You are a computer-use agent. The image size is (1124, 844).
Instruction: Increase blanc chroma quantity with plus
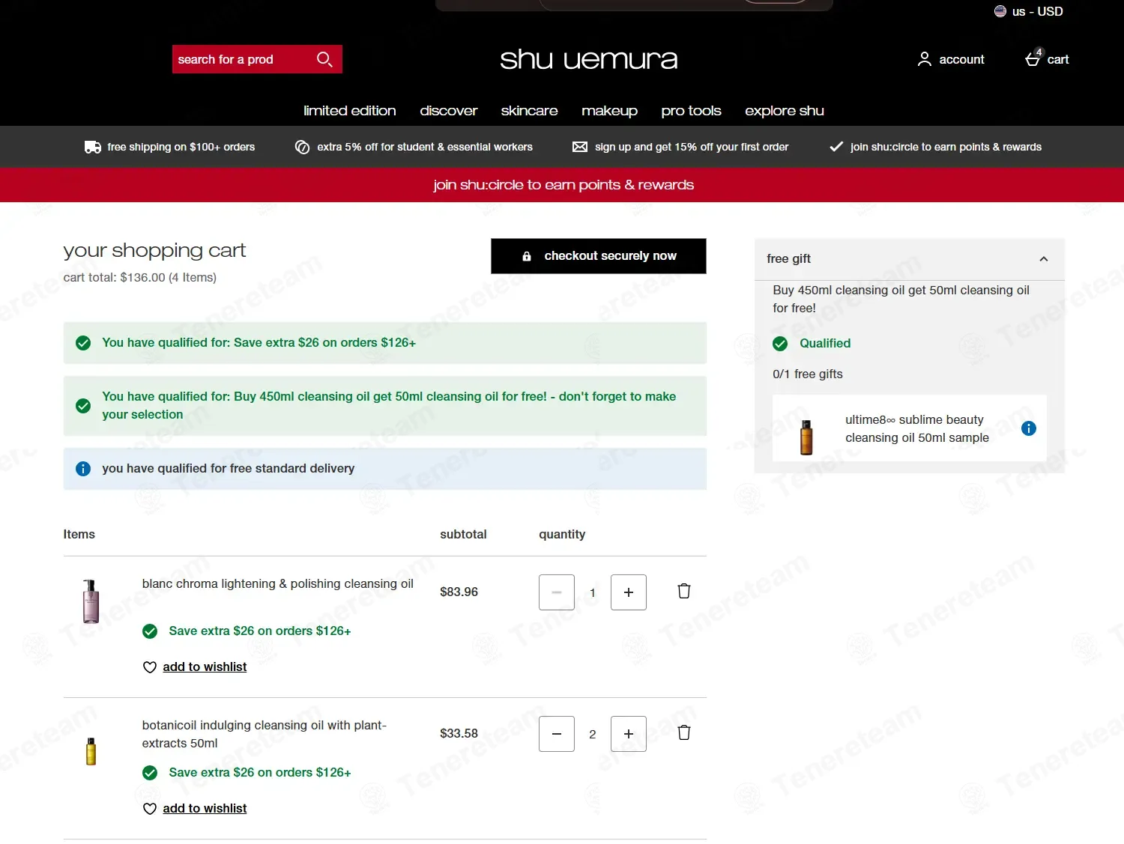pyautogui.click(x=629, y=592)
